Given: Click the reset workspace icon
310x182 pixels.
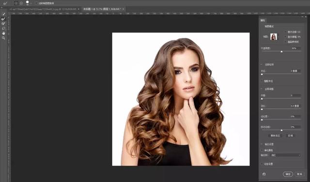Looking at the screenshot, I should coord(264,174).
